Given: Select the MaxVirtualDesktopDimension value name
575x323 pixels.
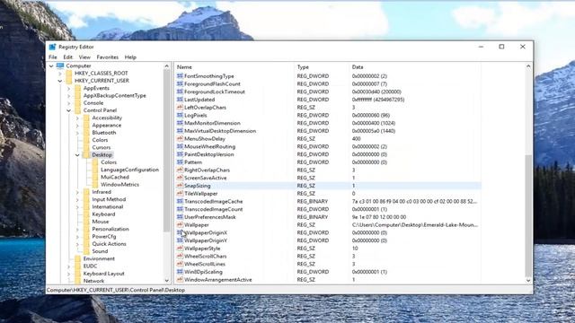Looking at the screenshot, I should [220, 131].
